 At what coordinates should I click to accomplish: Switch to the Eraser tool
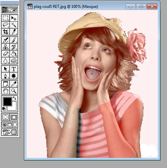[x=6, y=54]
